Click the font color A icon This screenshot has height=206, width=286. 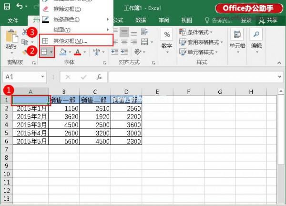[78, 51]
